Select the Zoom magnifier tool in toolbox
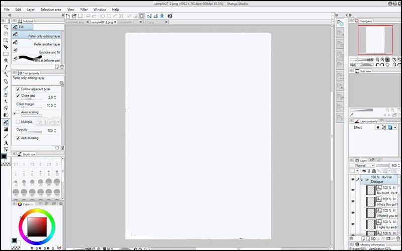This screenshot has width=402, height=251. coord(6,27)
